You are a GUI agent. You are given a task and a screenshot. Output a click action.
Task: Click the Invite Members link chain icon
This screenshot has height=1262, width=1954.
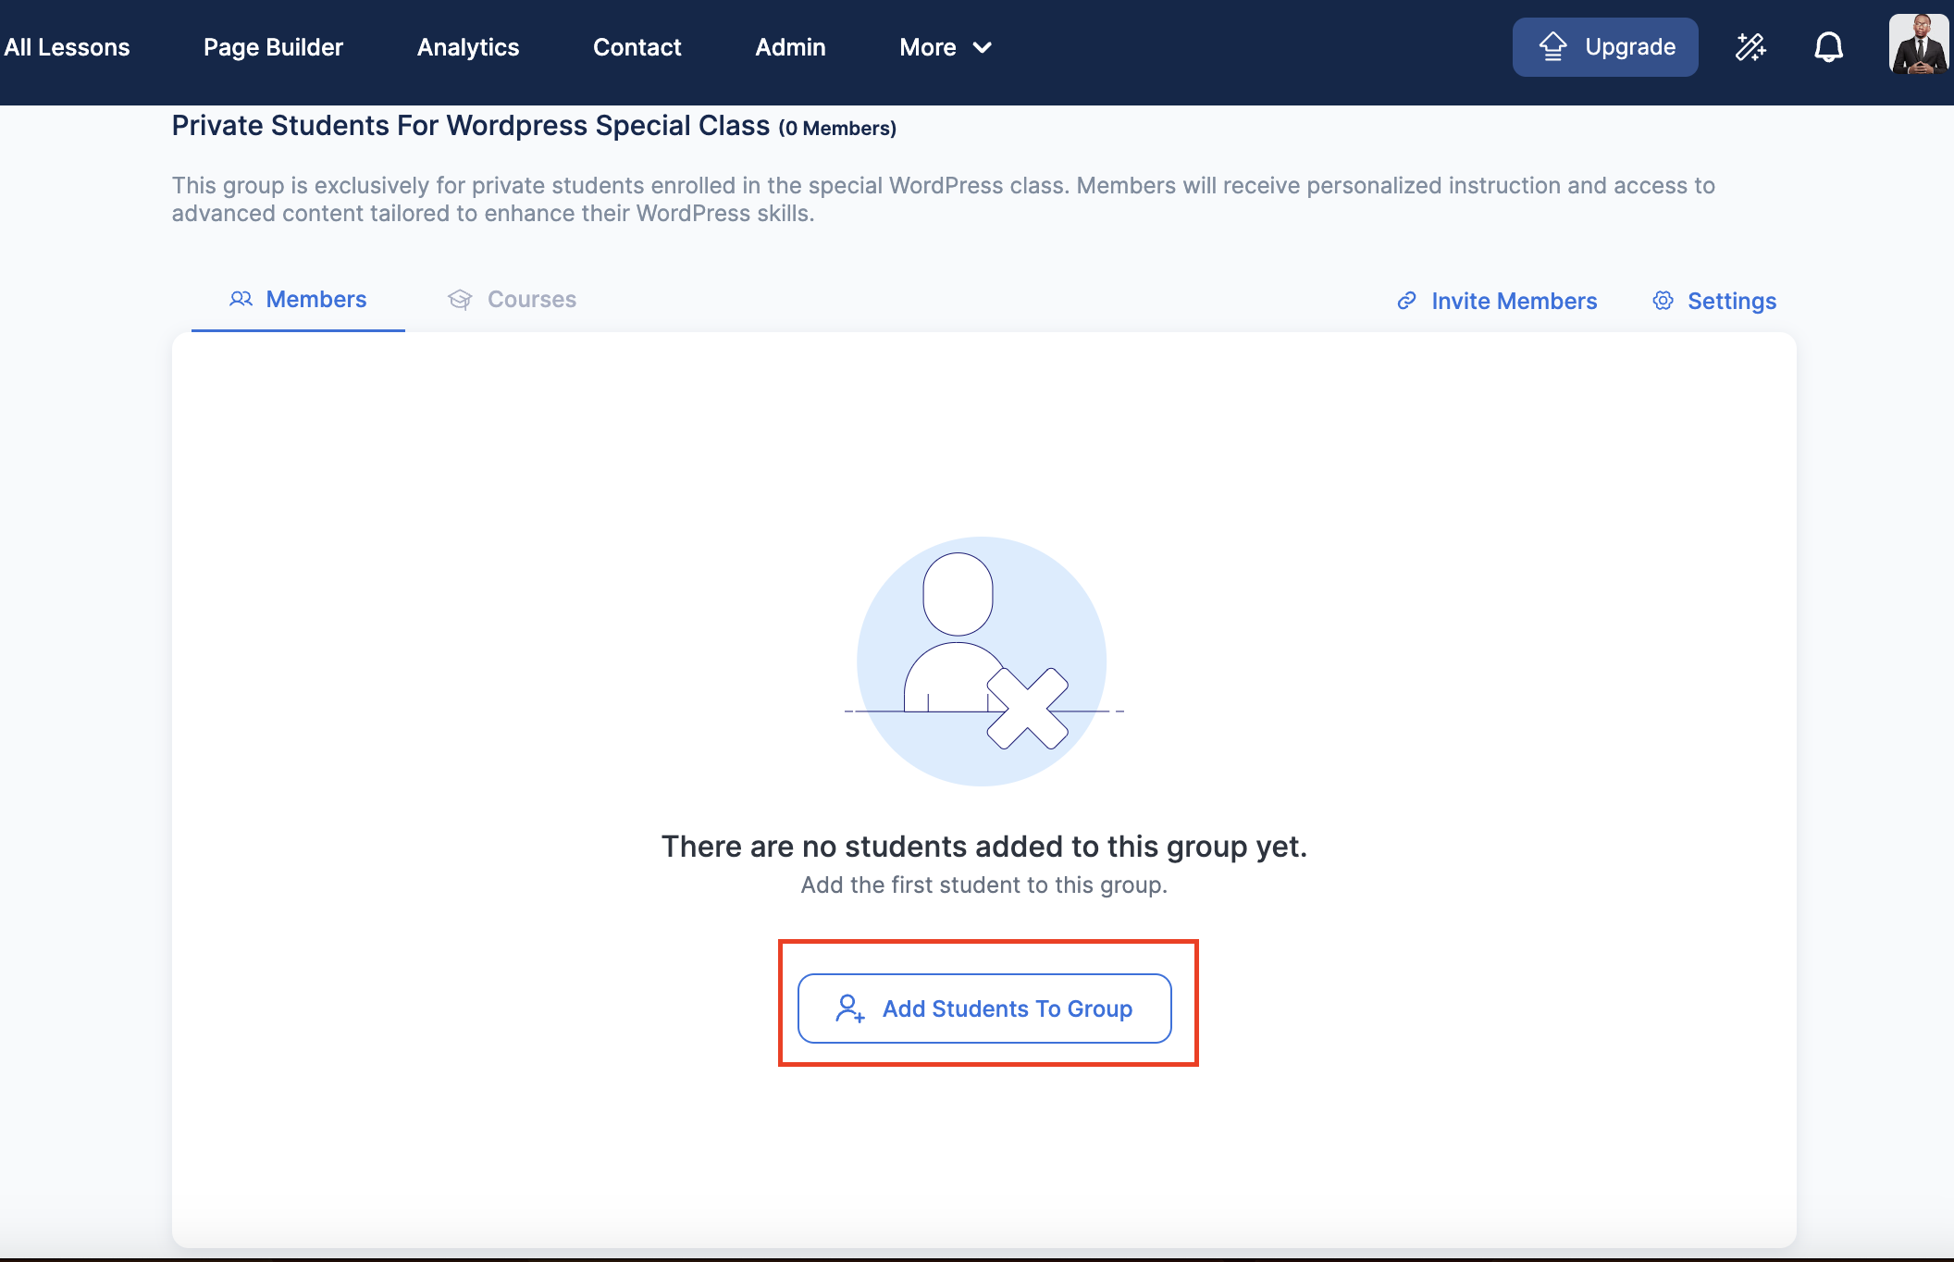pyautogui.click(x=1406, y=301)
